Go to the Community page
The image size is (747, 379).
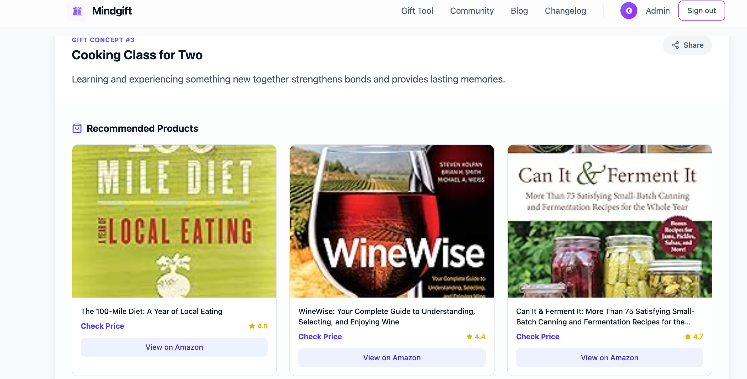(x=472, y=11)
